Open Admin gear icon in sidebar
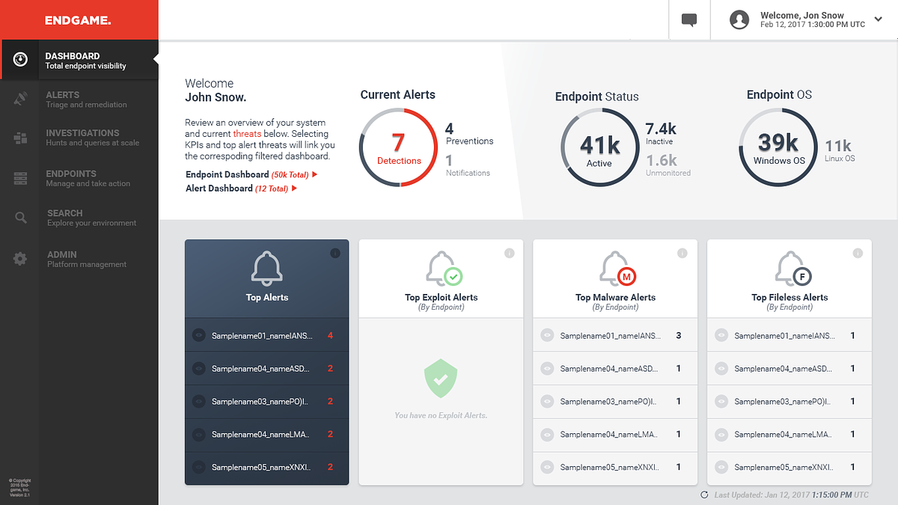This screenshot has width=898, height=505. click(21, 259)
